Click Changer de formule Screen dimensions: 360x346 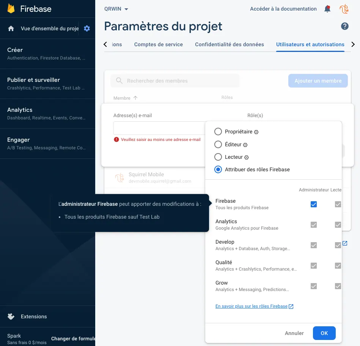[73, 339]
